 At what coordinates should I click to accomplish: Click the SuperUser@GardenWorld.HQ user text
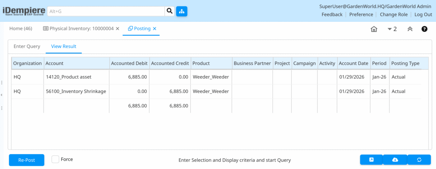pos(376,6)
